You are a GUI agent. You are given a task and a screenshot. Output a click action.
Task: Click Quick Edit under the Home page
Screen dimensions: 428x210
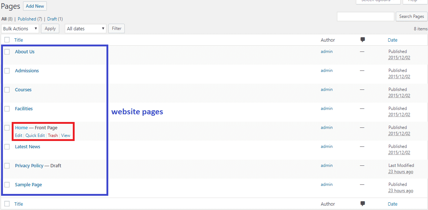pos(35,135)
